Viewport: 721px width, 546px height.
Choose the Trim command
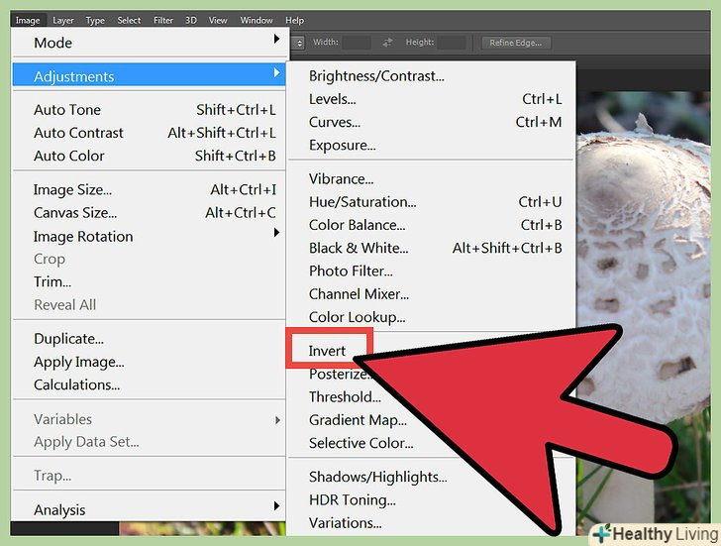click(x=150, y=281)
